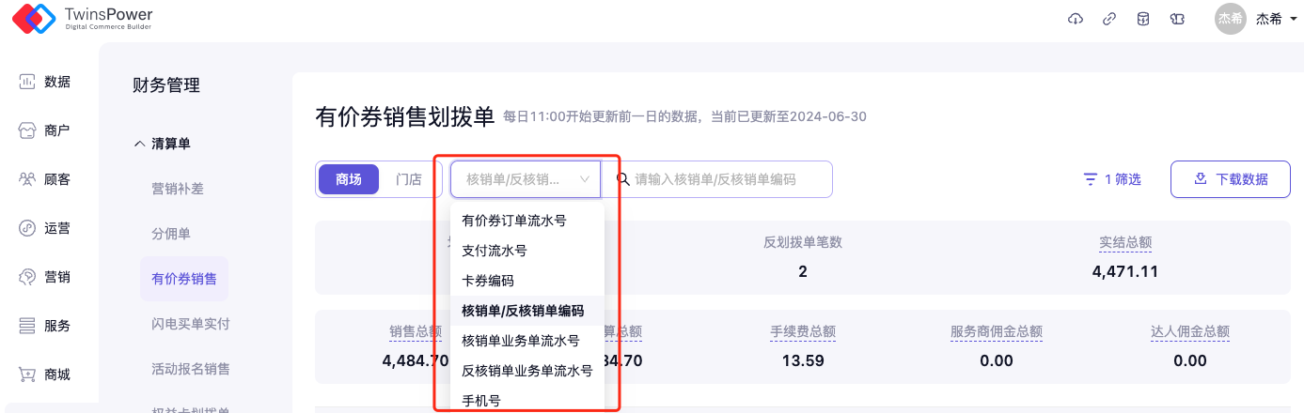Screen dimensions: 1304x413
Task: Choose 卡券编码 in the dropdown list
Action: pyautogui.click(x=488, y=281)
